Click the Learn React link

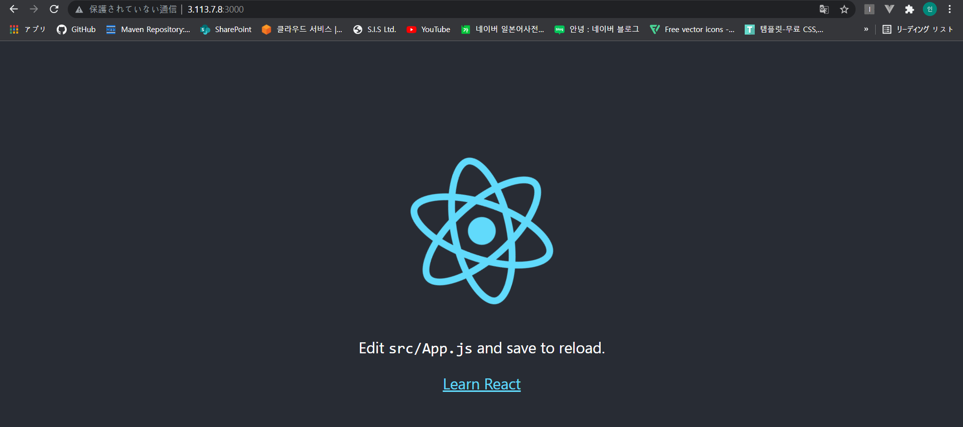tap(482, 384)
